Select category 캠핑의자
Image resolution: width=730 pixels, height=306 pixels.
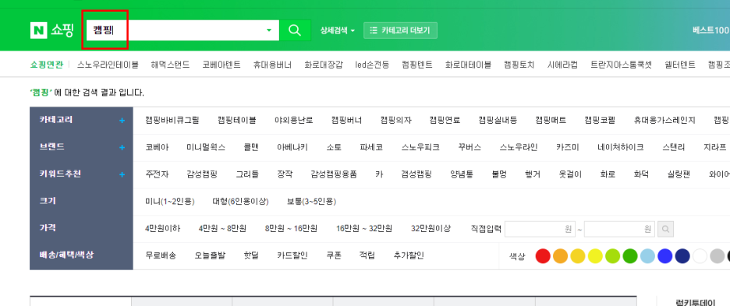395,121
